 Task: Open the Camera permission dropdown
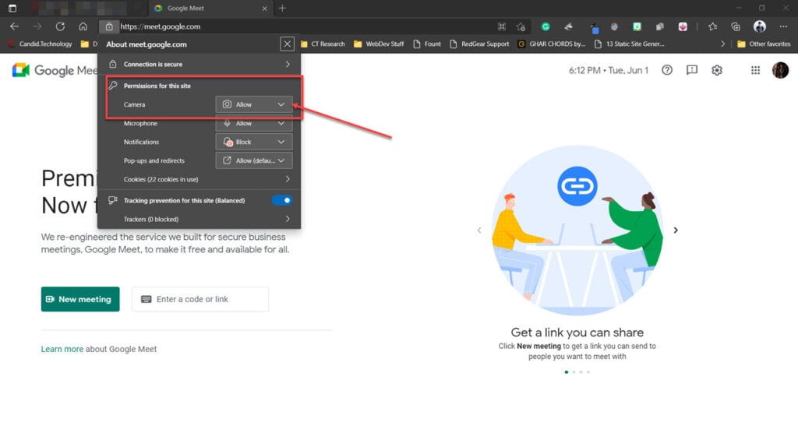(254, 104)
